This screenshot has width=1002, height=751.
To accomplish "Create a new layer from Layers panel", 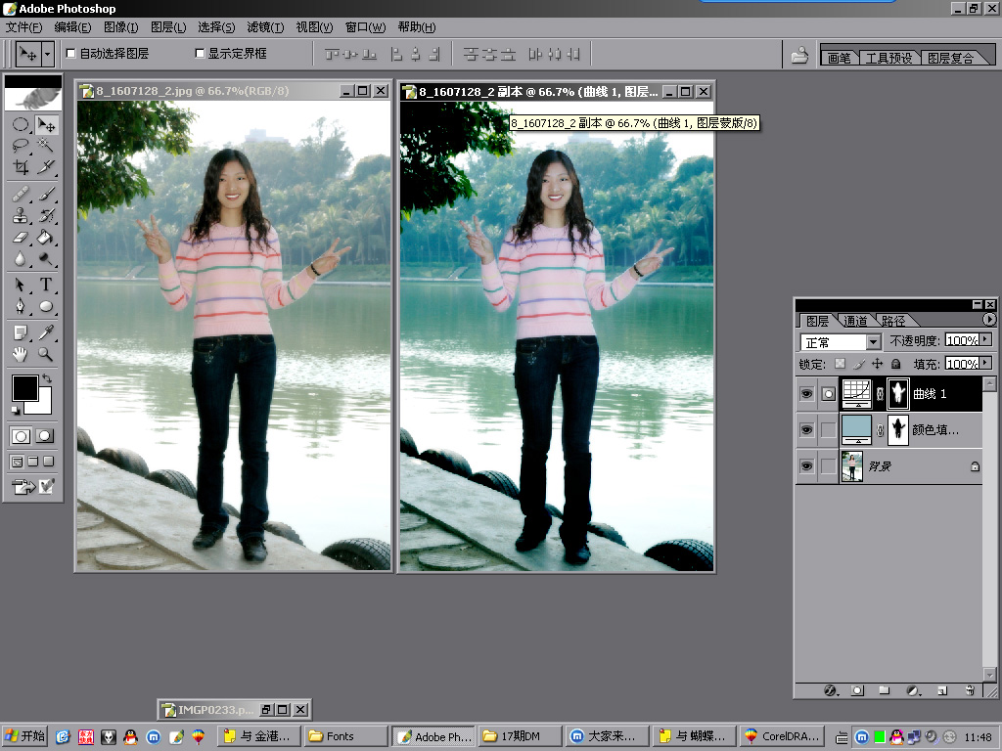I will pos(942,690).
